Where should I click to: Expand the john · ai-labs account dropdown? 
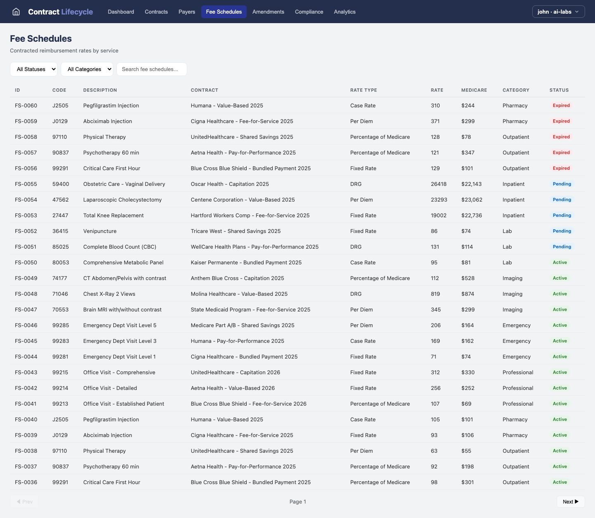point(558,12)
